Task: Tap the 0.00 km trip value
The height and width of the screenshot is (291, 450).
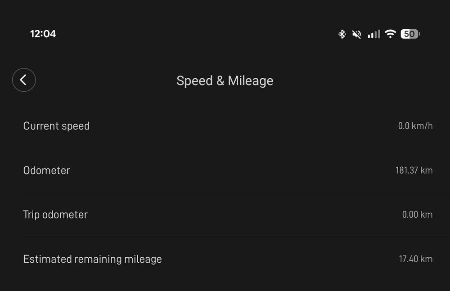Action: [417, 215]
